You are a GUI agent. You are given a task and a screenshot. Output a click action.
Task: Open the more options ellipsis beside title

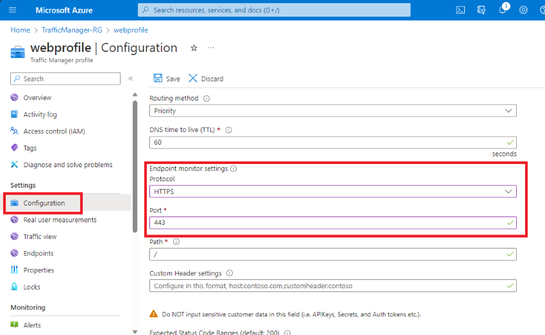pos(211,48)
